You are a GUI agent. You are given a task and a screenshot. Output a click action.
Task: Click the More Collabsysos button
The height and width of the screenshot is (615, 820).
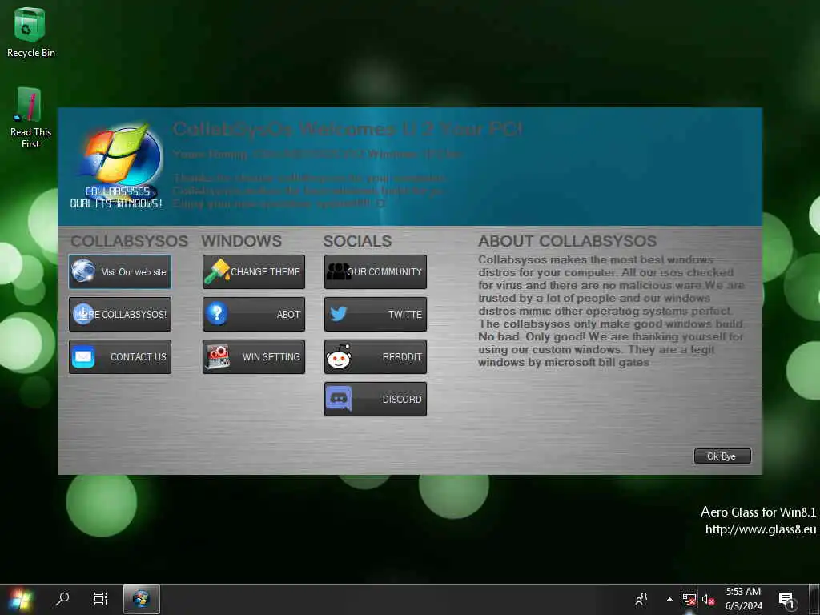click(120, 314)
